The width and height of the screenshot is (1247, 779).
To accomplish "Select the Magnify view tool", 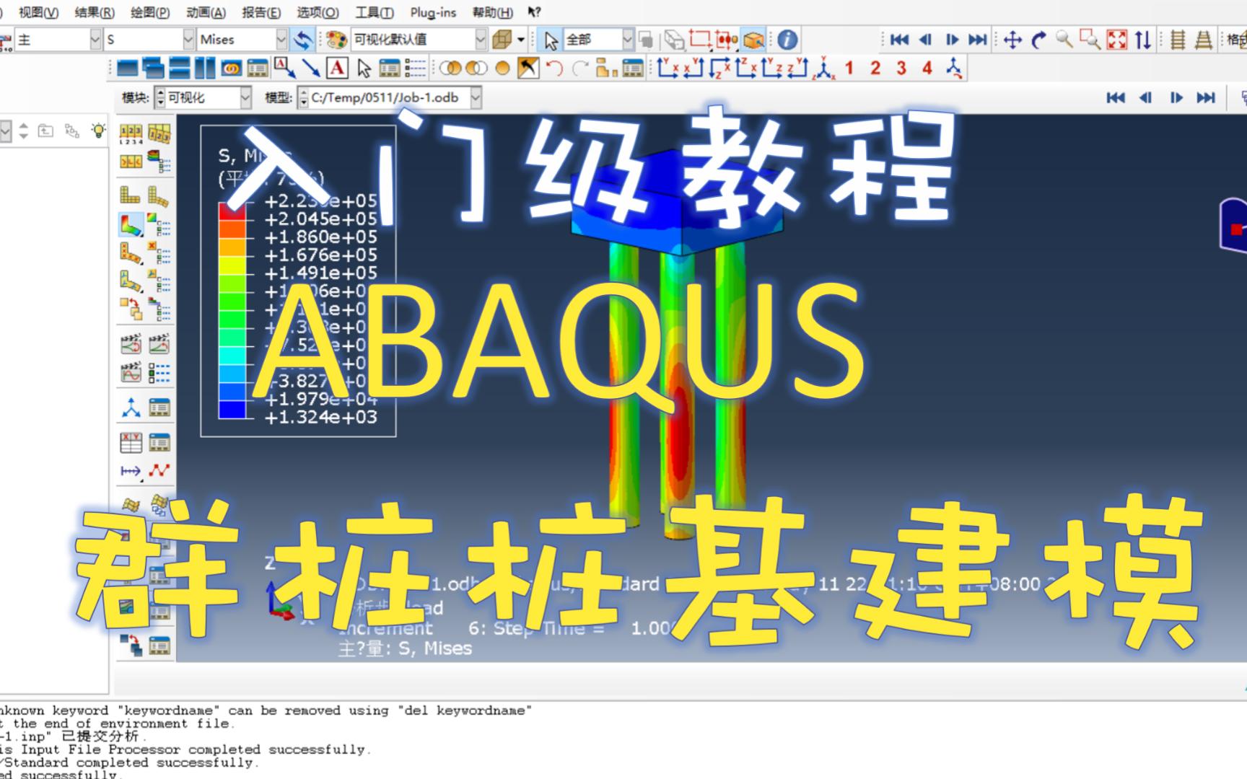I will pos(1064,40).
